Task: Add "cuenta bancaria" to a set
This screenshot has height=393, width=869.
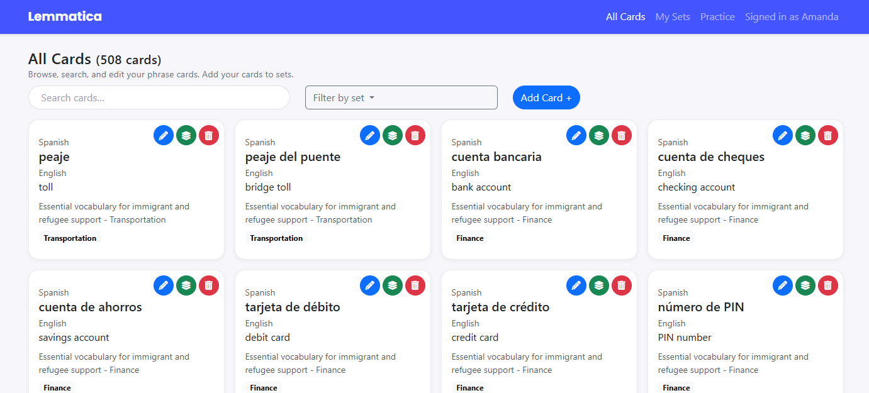Action: [x=598, y=135]
